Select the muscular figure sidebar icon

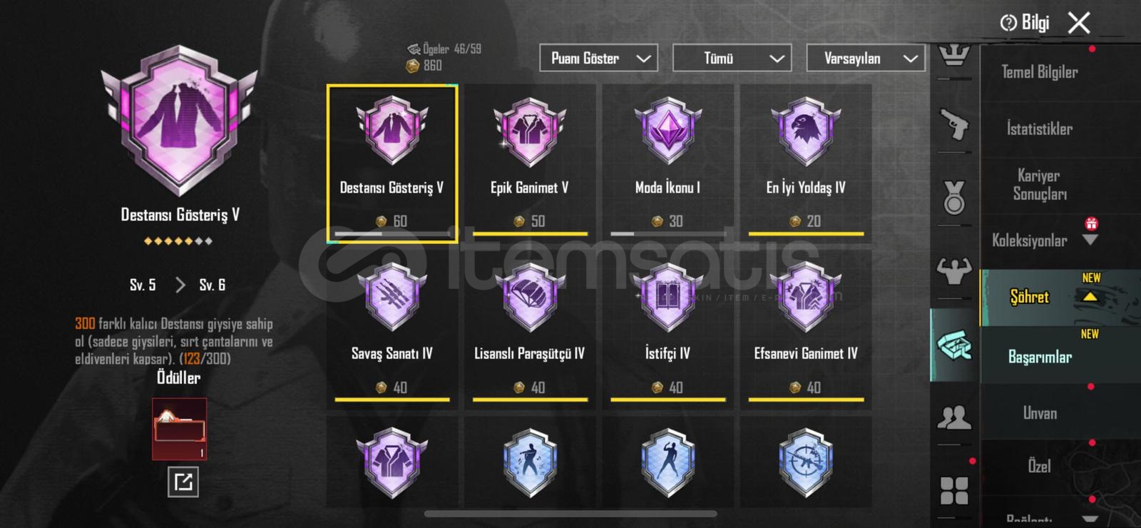[x=954, y=270]
